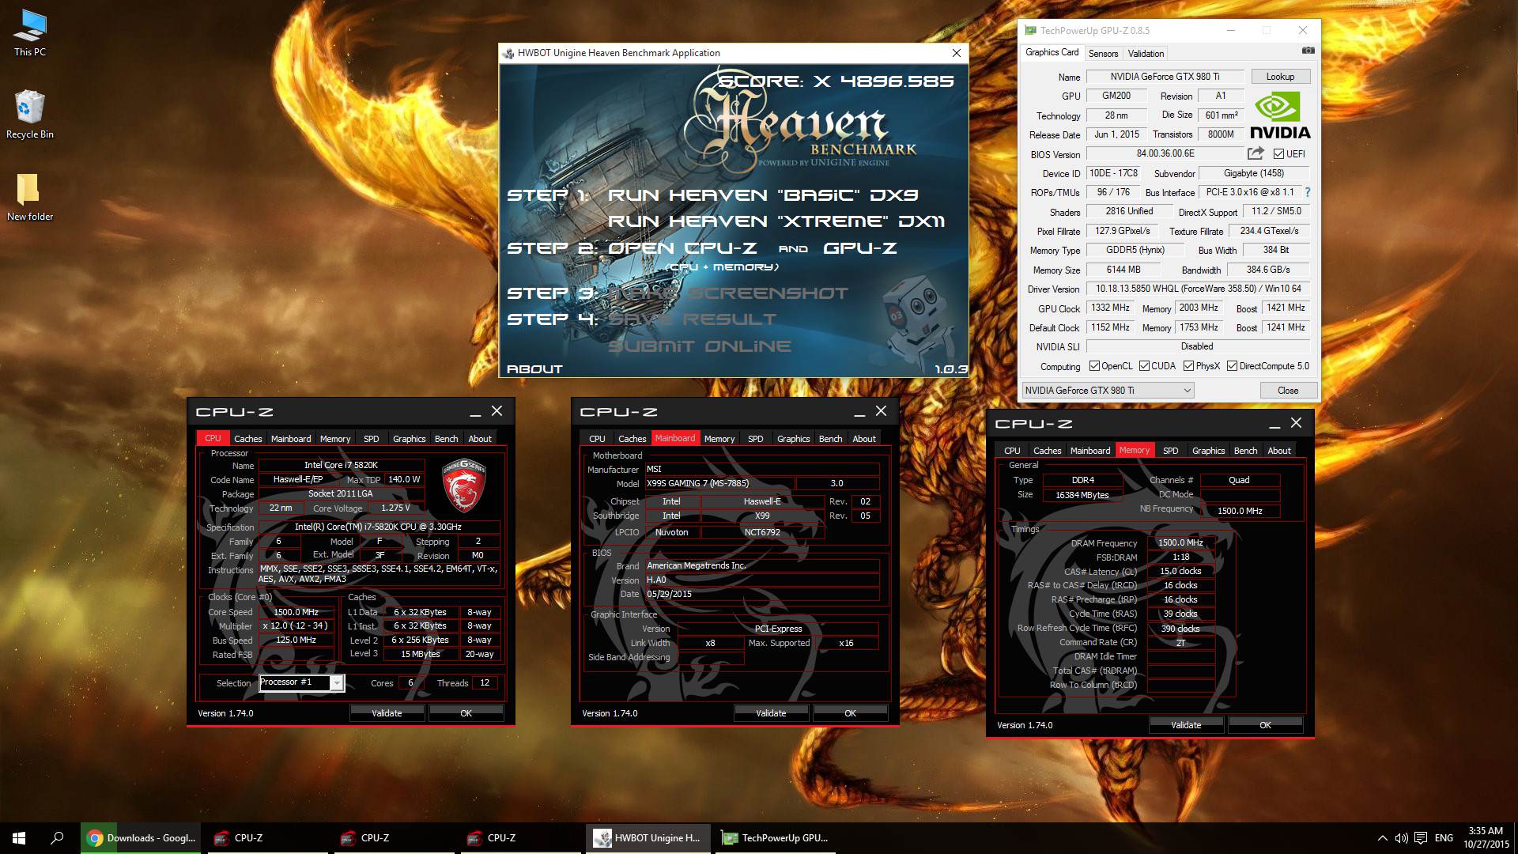Screen dimensions: 1518x854
Task: Switch to the GPU-Z Sensors tab
Action: (x=1103, y=54)
